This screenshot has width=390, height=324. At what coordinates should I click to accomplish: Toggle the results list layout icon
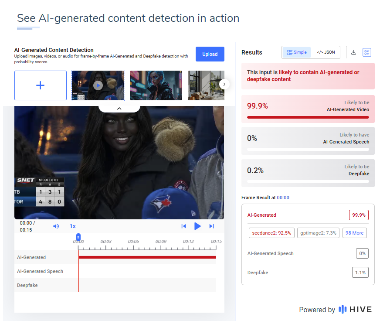[366, 52]
